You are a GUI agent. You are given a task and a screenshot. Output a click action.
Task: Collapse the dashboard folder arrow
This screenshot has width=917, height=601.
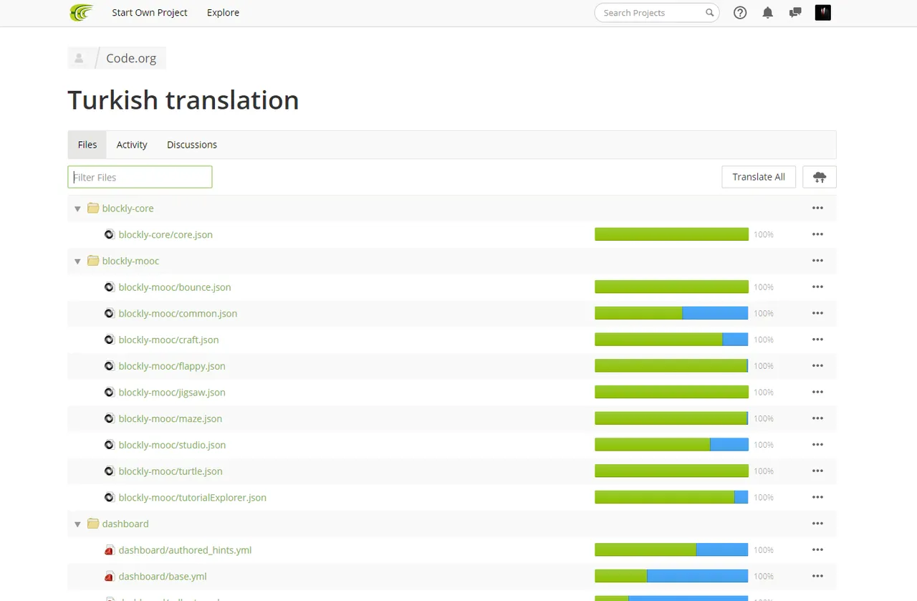click(x=77, y=524)
